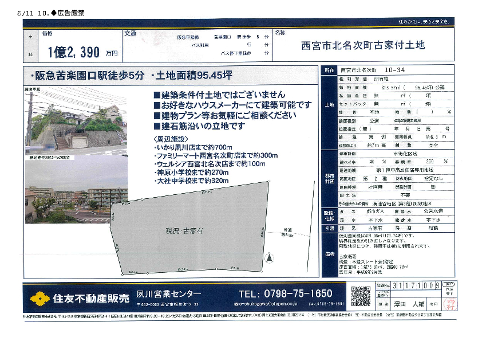Click the property number 31171009 field
The width and height of the screenshot is (482, 341).
(415, 285)
